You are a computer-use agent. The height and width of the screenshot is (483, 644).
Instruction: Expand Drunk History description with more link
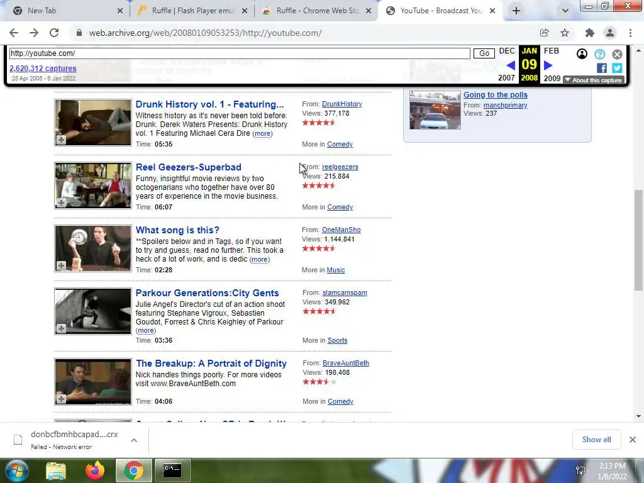(x=262, y=133)
